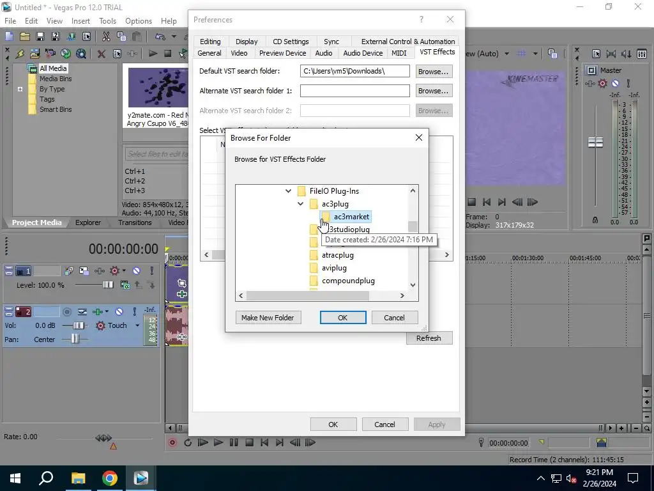This screenshot has width=654, height=491.
Task: Open the overlays grid dropdown arrow
Action: pyautogui.click(x=535, y=54)
